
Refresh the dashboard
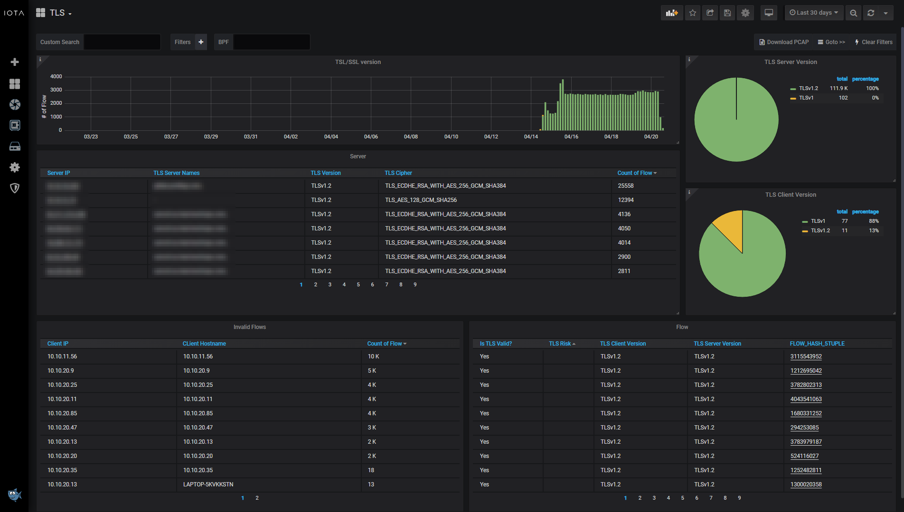(x=871, y=13)
